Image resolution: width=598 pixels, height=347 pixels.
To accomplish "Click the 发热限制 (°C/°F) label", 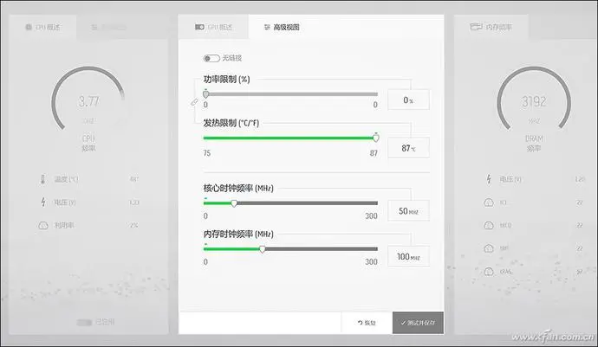I will point(231,123).
